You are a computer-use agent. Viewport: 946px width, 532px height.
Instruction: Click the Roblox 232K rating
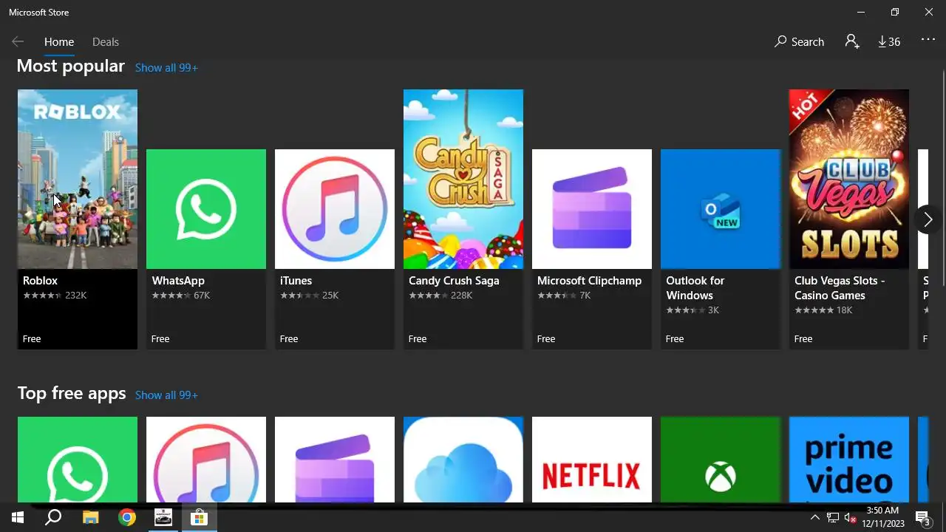coord(55,296)
